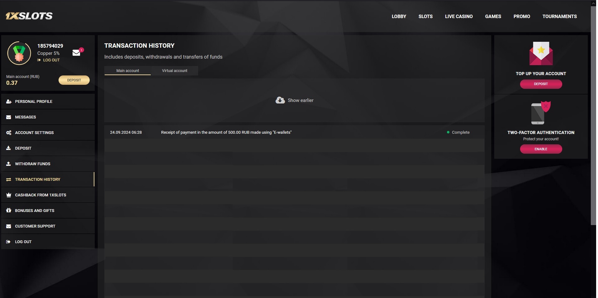Click the Copper medal rank avatar
This screenshot has height=298, width=598.
pos(19,53)
